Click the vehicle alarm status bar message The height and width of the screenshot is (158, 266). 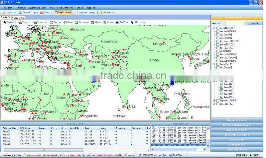[x=44, y=155]
